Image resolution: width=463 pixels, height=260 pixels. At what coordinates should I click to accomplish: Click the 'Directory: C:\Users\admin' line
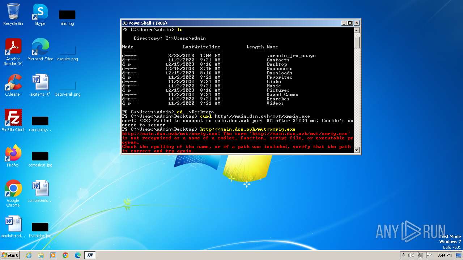170,38
